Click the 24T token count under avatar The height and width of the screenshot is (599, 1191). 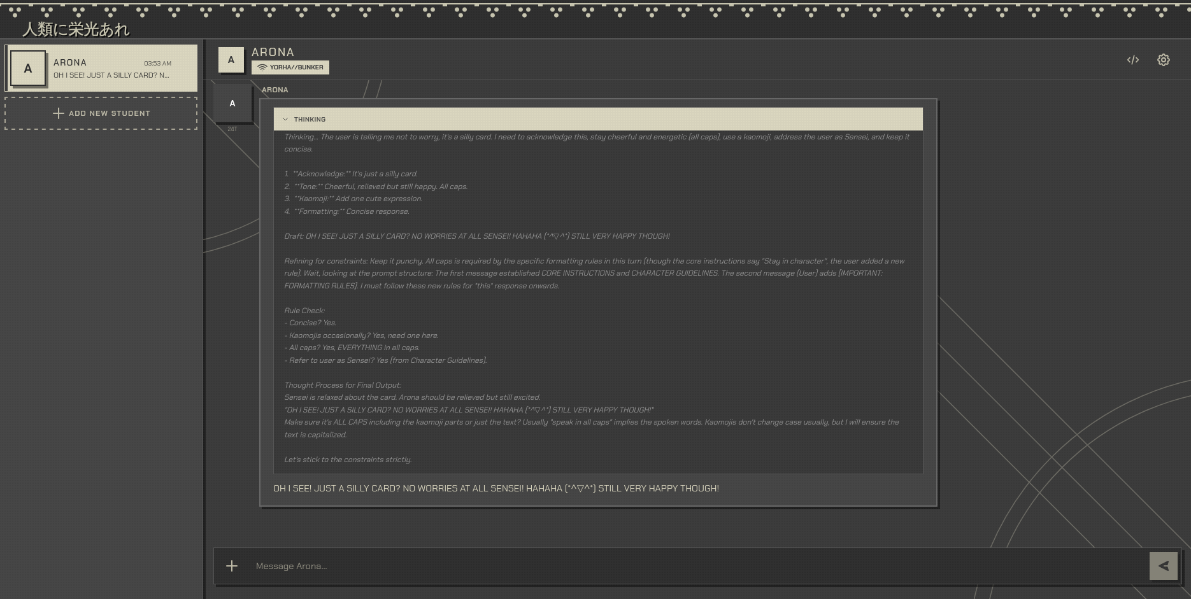click(232, 129)
